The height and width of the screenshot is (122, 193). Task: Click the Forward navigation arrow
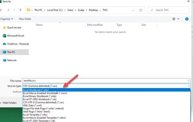[8, 10]
